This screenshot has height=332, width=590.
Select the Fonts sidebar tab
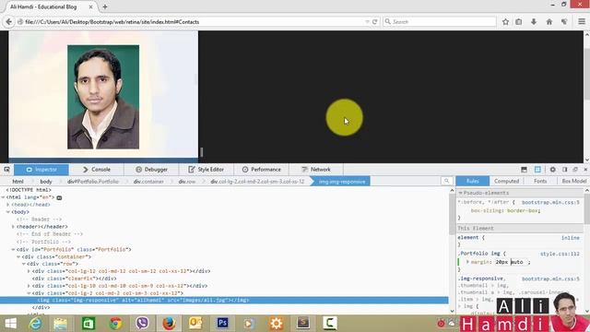click(540, 181)
